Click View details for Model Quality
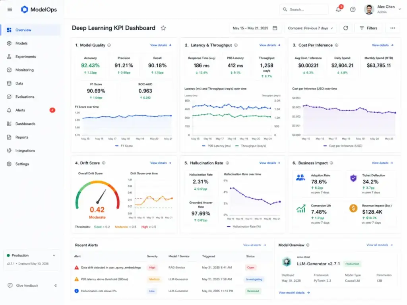Screen dimensions: 407x305 click(161, 45)
